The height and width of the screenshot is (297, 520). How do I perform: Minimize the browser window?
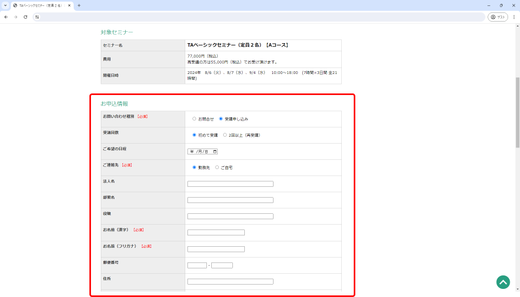[x=489, y=5]
